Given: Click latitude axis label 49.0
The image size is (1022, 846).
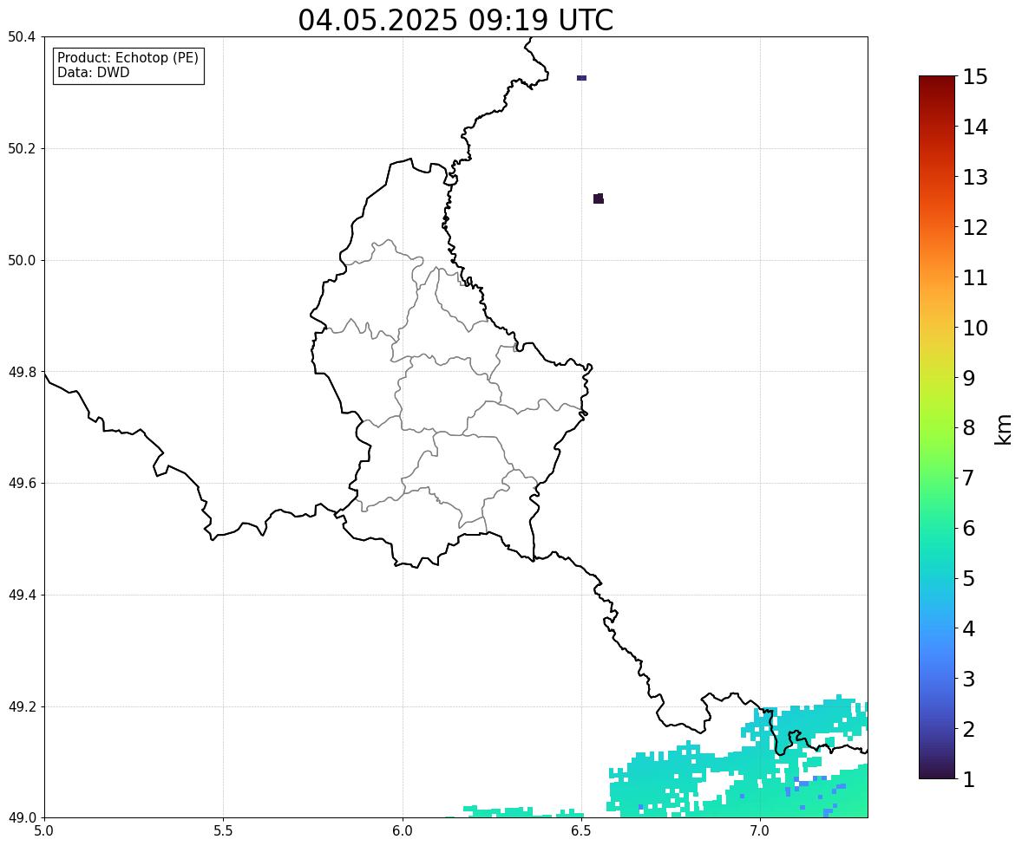Looking at the screenshot, I should 22,818.
